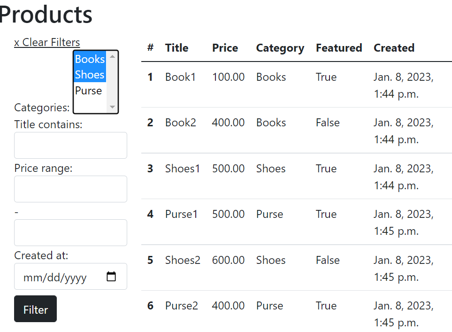
Task: Click the Filter button
Action: [x=35, y=309]
